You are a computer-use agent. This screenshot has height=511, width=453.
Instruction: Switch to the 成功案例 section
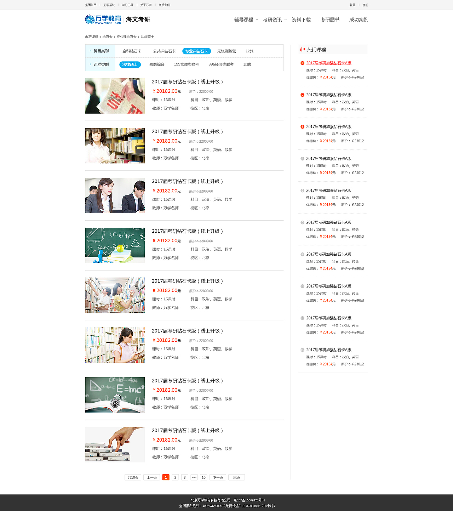(358, 19)
